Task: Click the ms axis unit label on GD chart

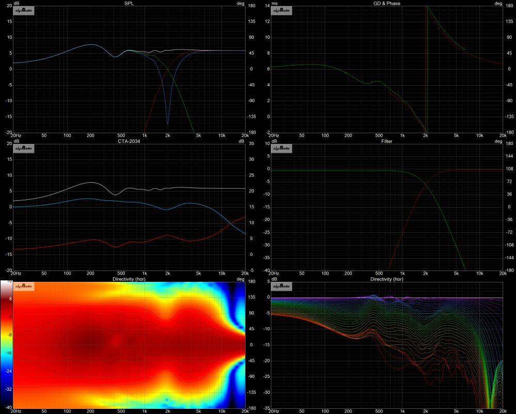Action: click(x=274, y=3)
